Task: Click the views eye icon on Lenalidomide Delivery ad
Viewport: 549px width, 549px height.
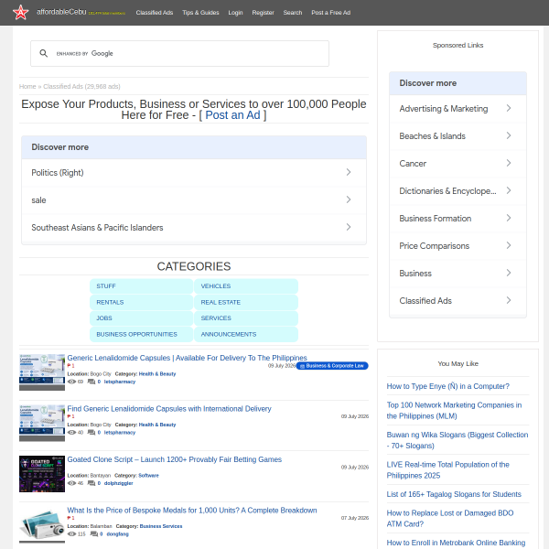Action: (71, 433)
